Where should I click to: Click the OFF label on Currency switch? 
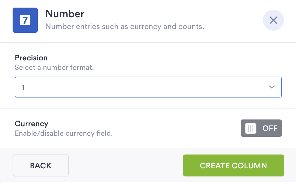coord(270,128)
